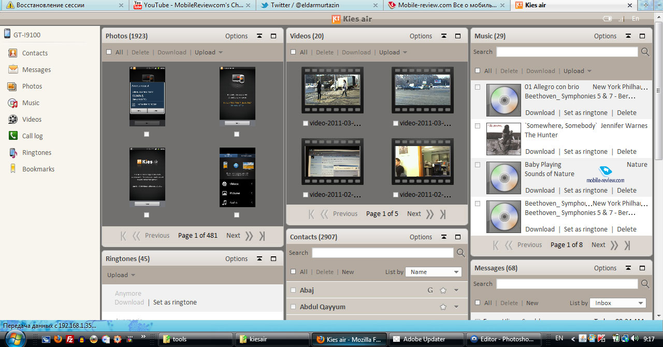Click the Messages panel search magnifier
The image size is (663, 347).
pyautogui.click(x=645, y=284)
